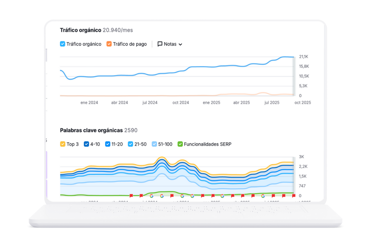
Task: Uncheck the 51-100 position filter
Action: point(154,144)
